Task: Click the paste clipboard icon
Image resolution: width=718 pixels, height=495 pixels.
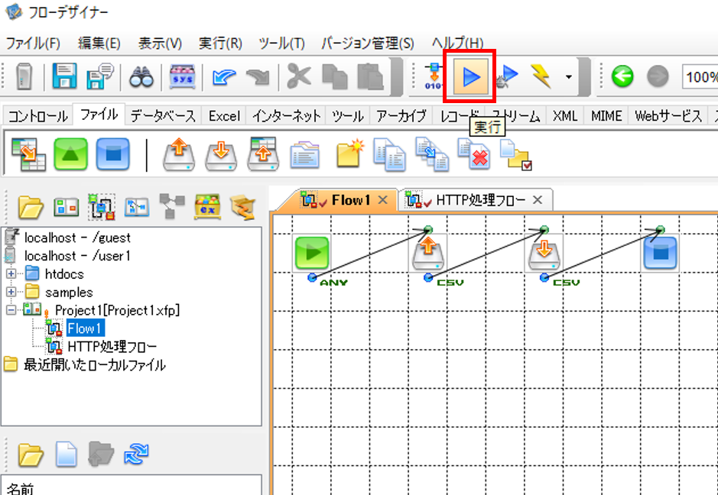Action: point(370,76)
